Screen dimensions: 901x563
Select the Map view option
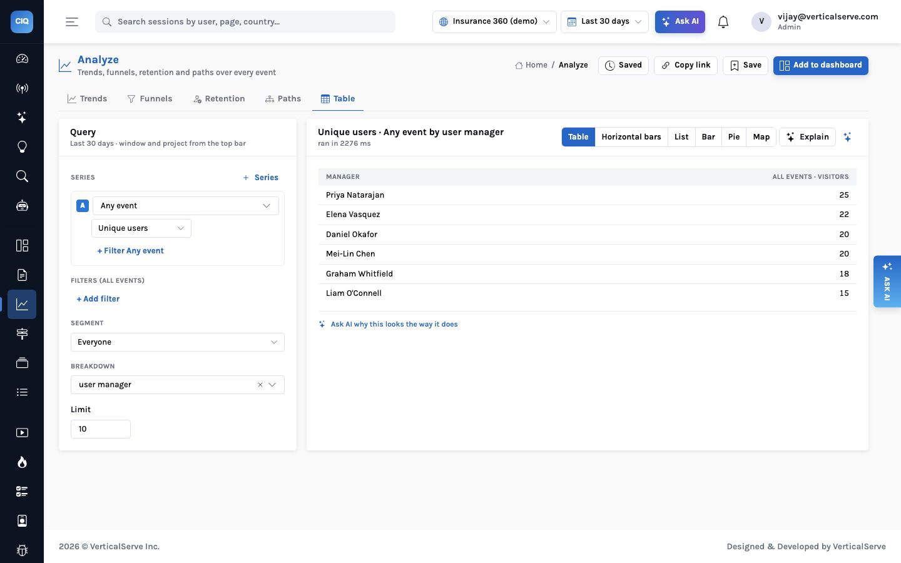tap(761, 137)
